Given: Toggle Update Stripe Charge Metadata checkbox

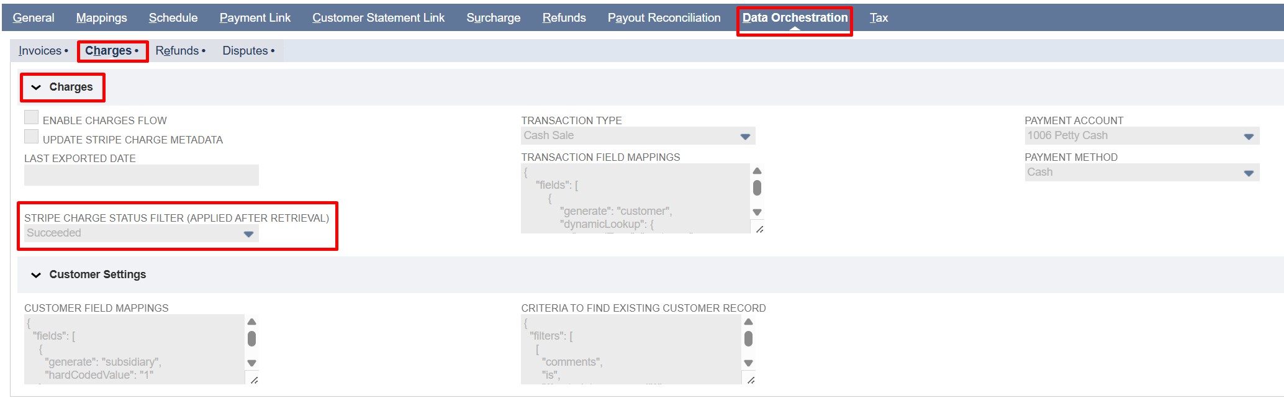Looking at the screenshot, I should click(32, 137).
